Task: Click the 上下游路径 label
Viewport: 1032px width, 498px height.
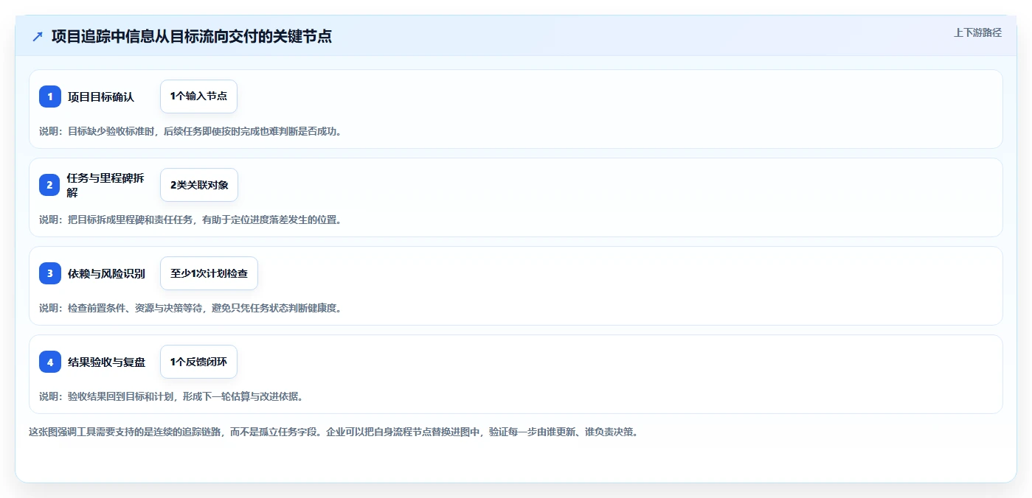Action: 977,32
